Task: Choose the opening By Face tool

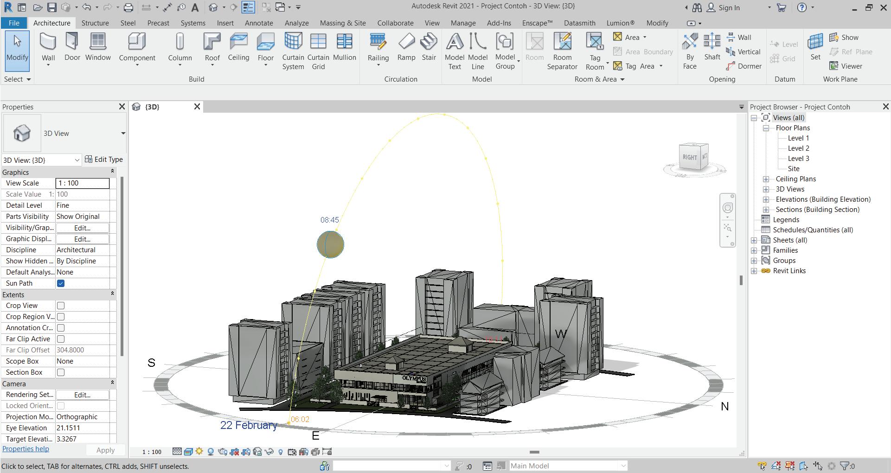Action: pos(690,51)
